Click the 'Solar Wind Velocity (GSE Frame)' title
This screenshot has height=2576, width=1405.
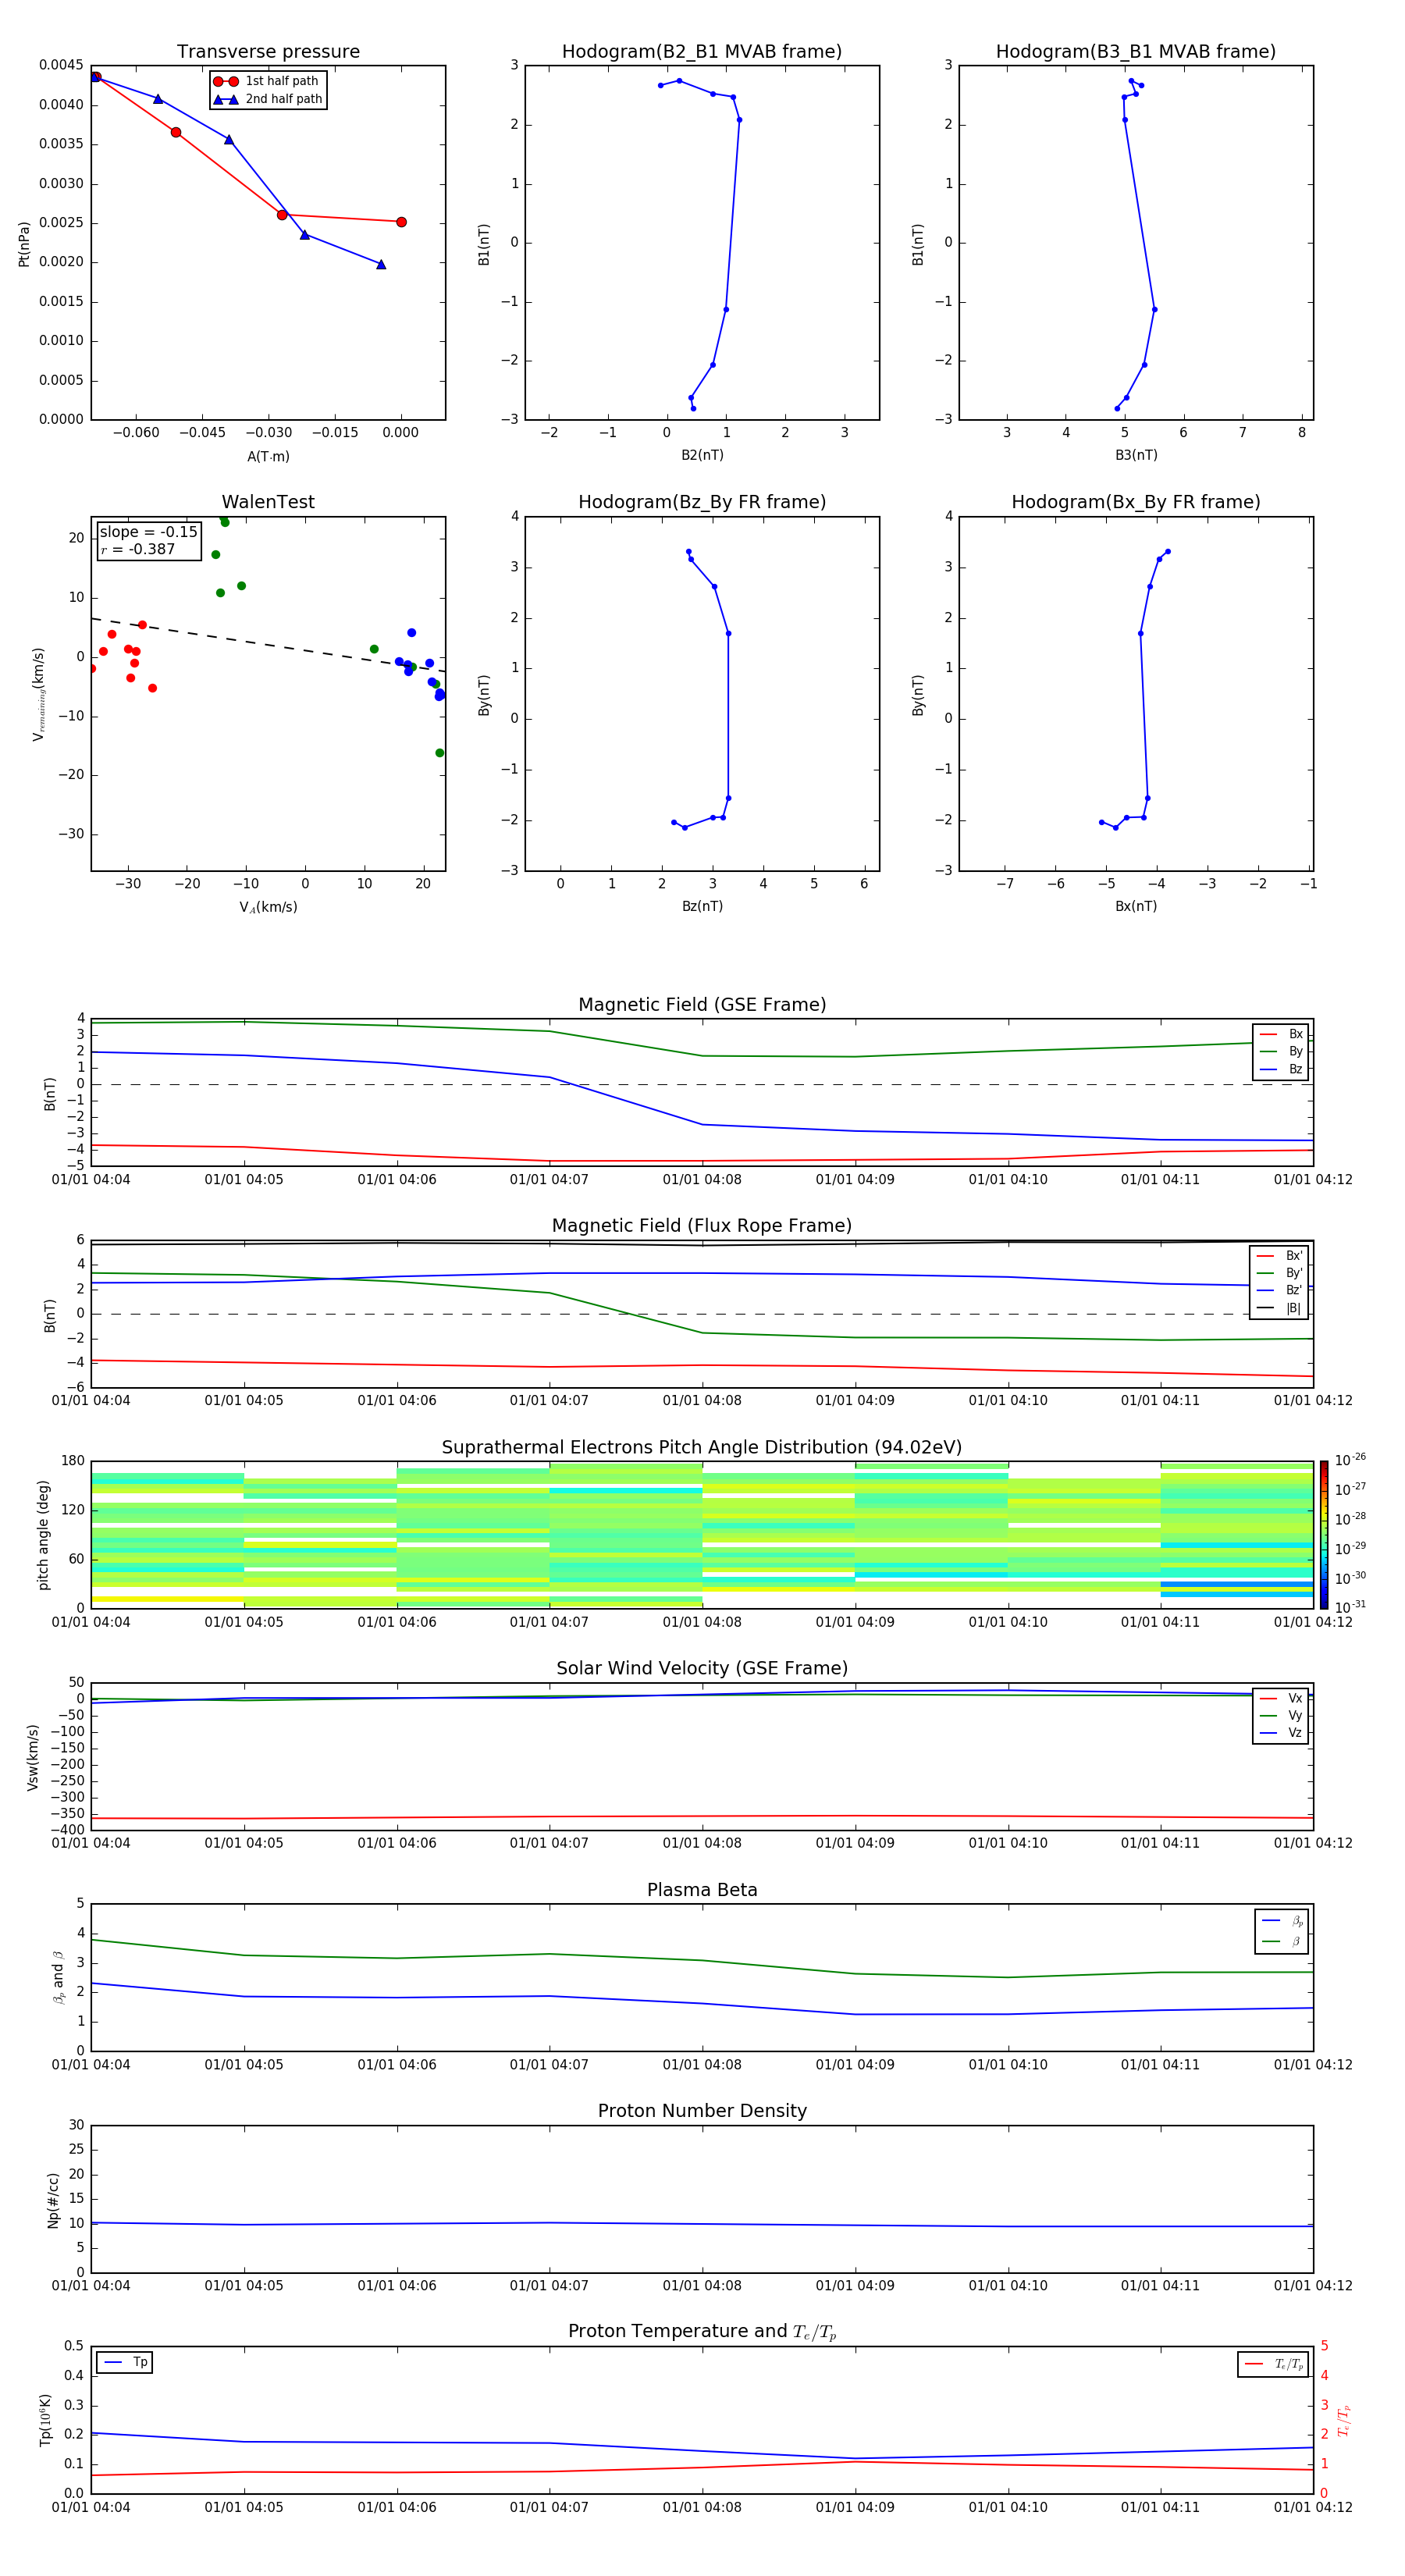click(x=702, y=1668)
